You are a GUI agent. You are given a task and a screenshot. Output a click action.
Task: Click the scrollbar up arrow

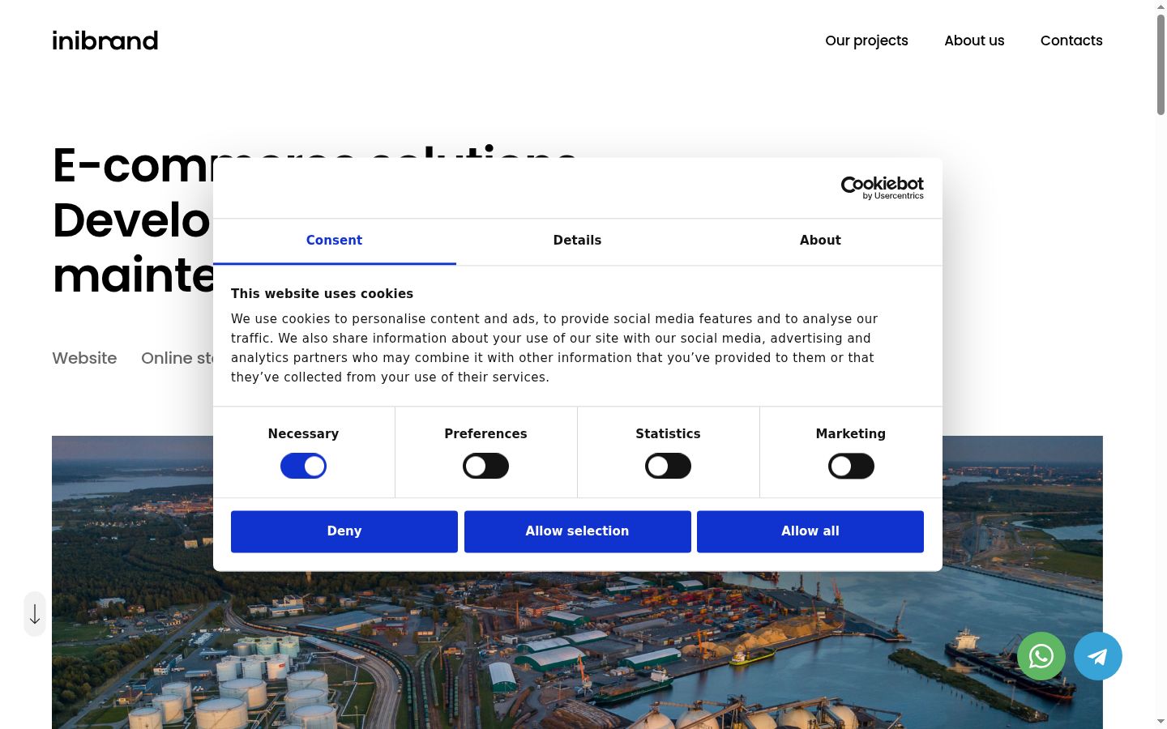[x=1161, y=6]
